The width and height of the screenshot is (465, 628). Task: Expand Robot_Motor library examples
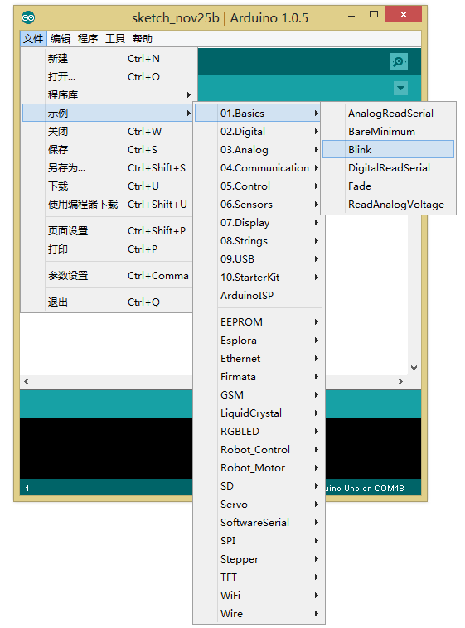pos(258,468)
